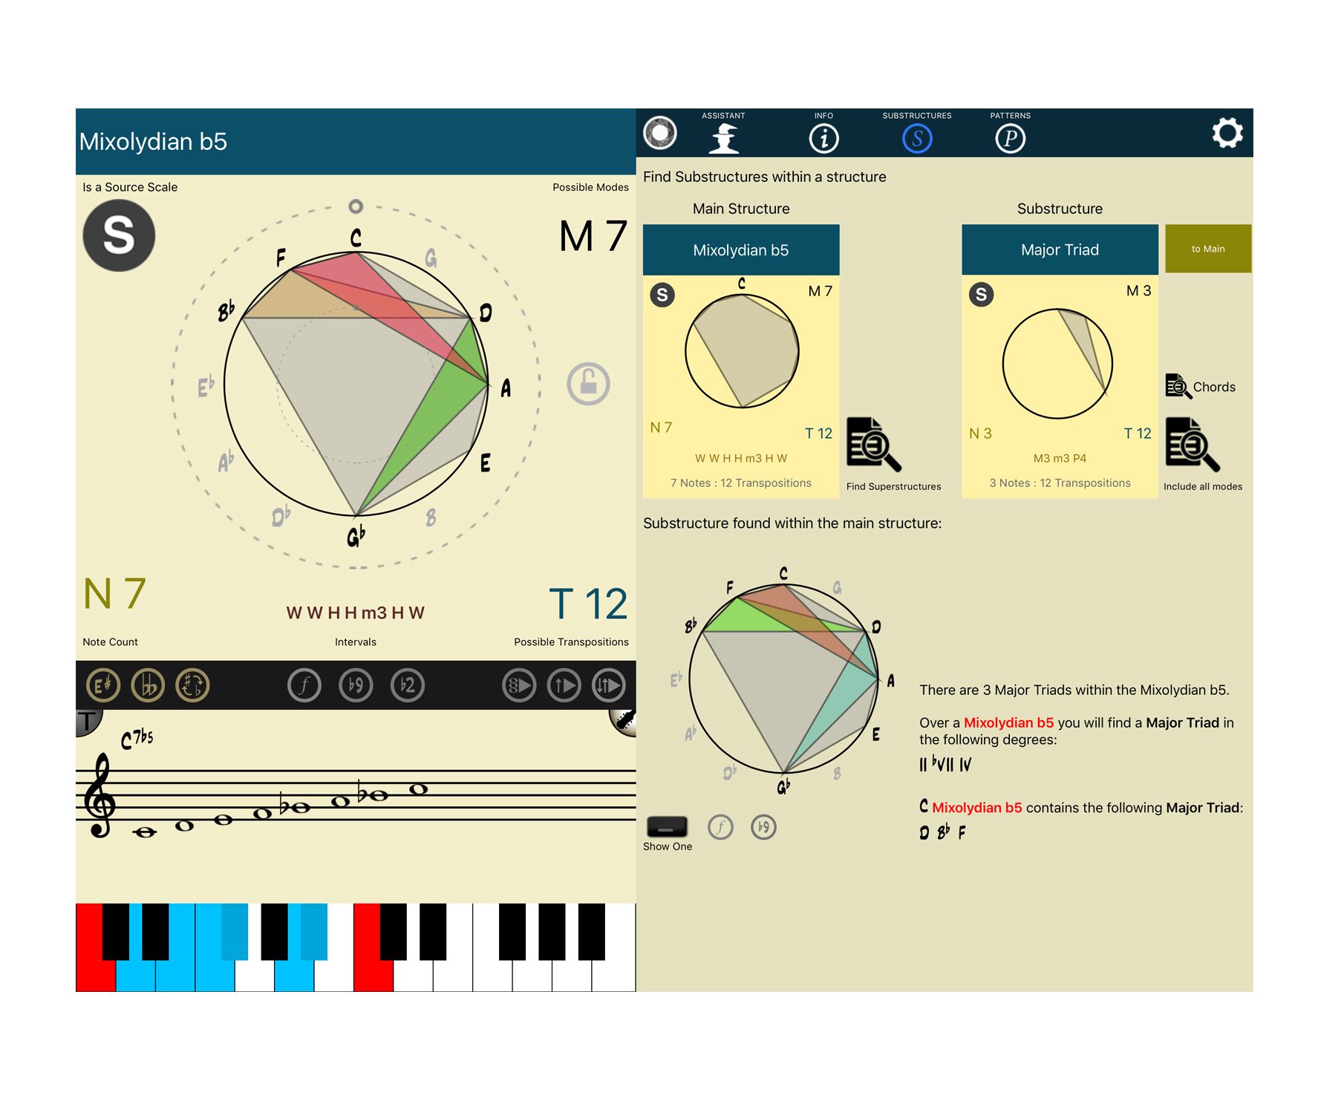Play scale ascending icon
This screenshot has width=1344, height=1107.
point(564,685)
